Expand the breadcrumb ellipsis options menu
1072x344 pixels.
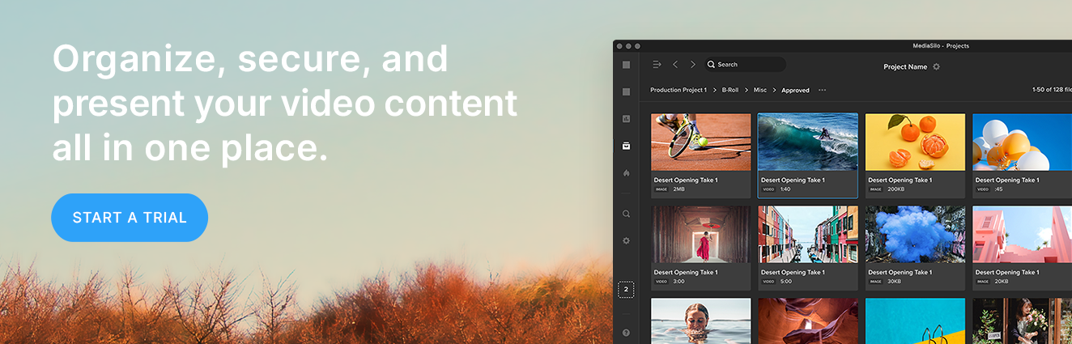tap(822, 91)
